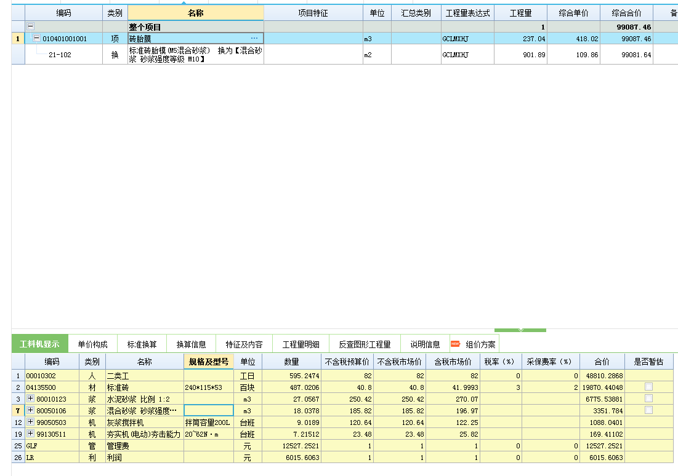Select the 夯实机(电动)夯击能力 cell
This screenshot has width=678, height=476.
(x=145, y=434)
